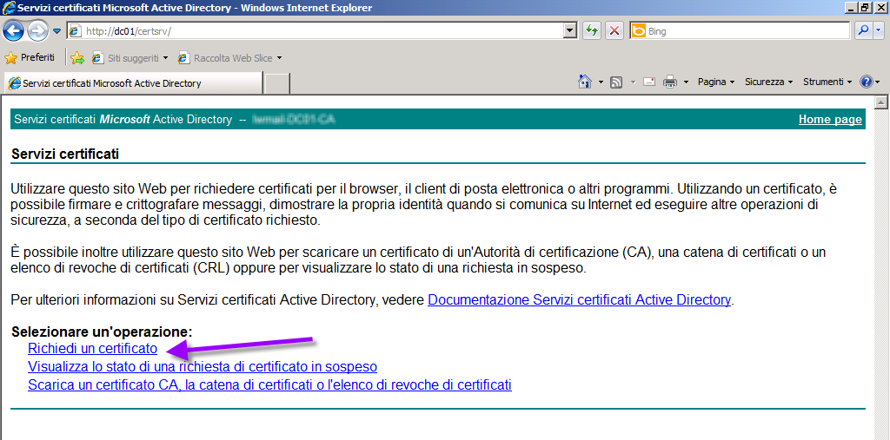
Task: Click the Selezionare un'operazione label
Action: coord(103,332)
